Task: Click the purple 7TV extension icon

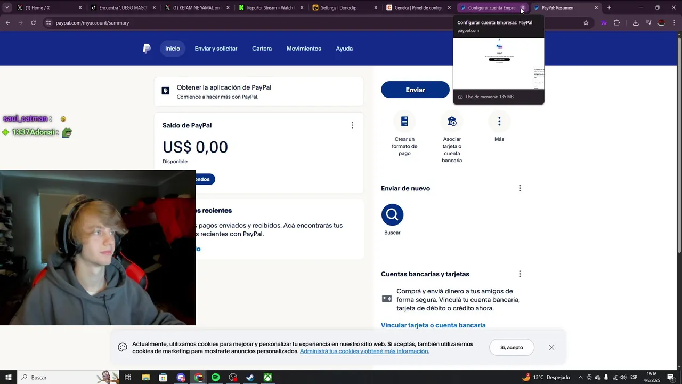Action: pyautogui.click(x=604, y=23)
